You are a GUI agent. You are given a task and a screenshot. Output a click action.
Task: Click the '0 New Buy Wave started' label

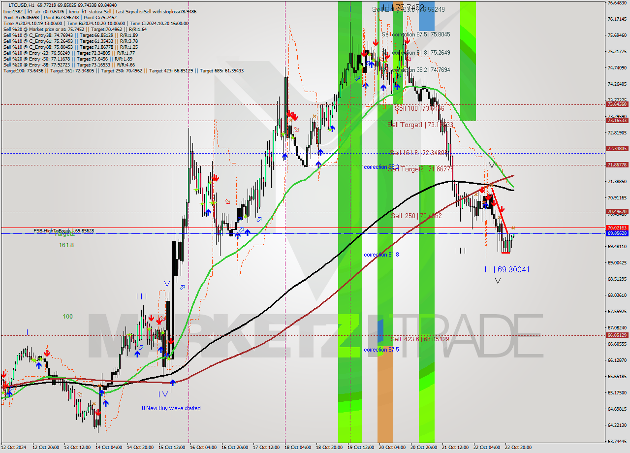coord(171,408)
